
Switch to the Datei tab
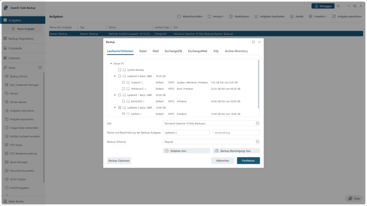pos(143,51)
